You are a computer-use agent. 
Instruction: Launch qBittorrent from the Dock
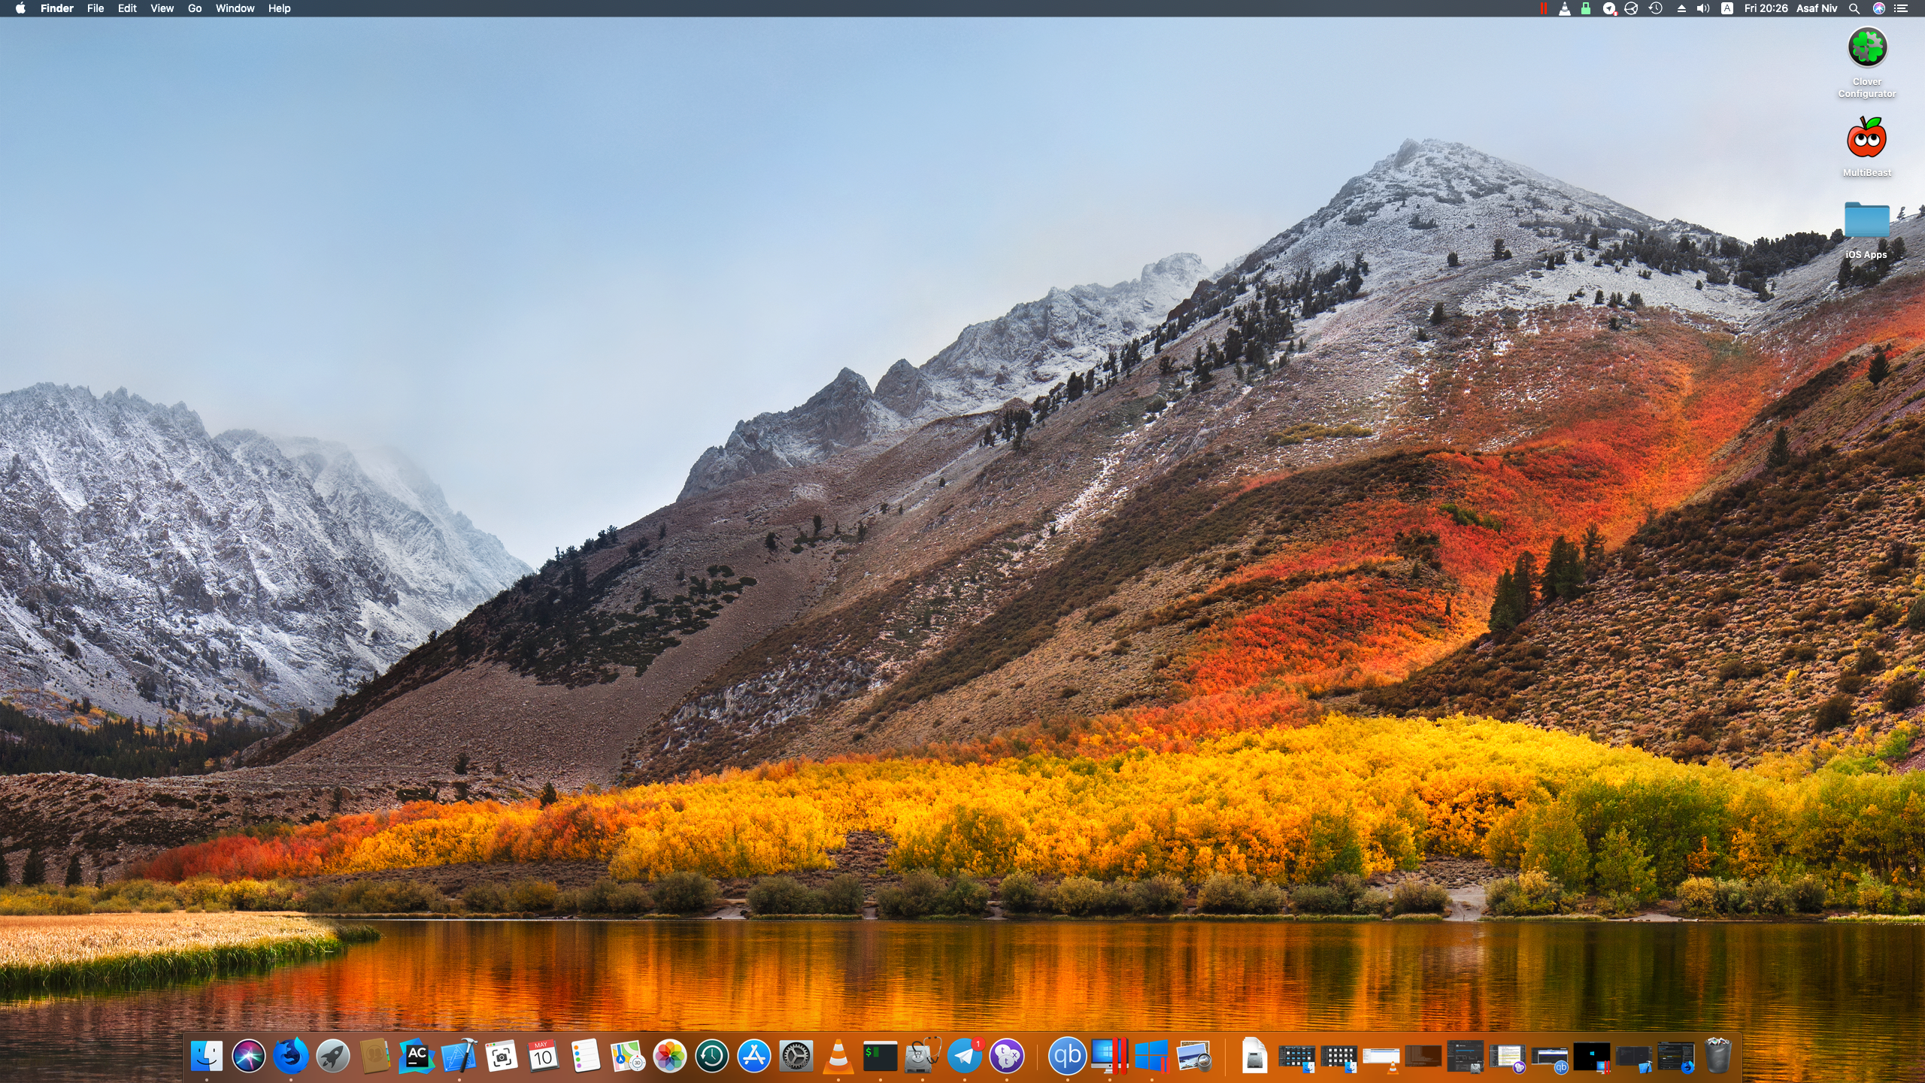pyautogui.click(x=1067, y=1056)
